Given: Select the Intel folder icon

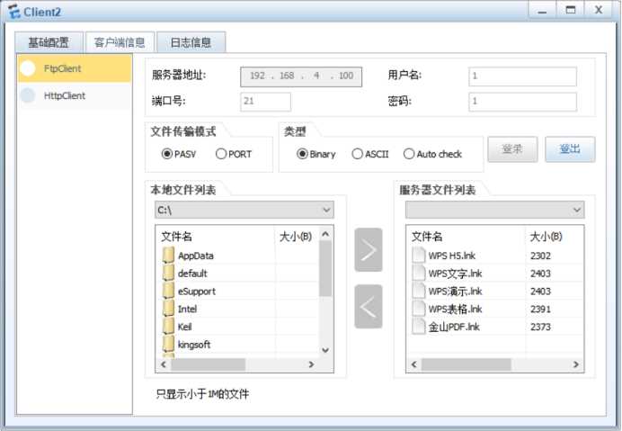Looking at the screenshot, I should [169, 309].
